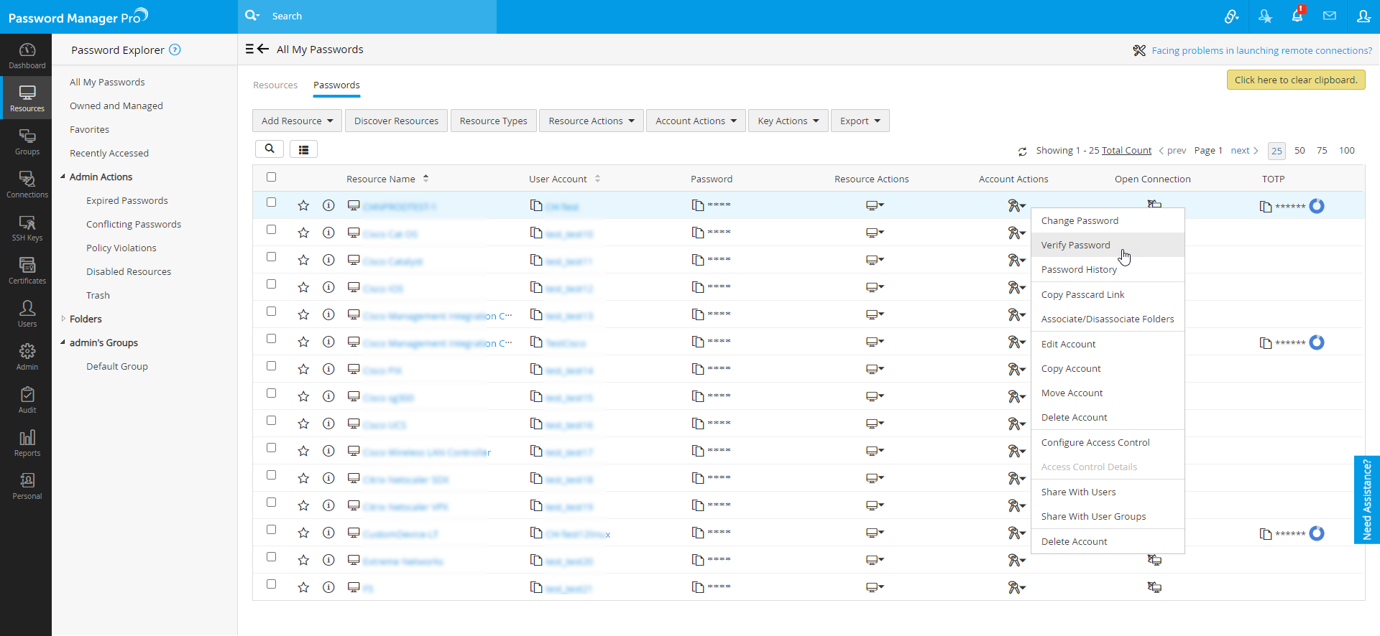Open the Add Resource dropdown

coord(297,121)
